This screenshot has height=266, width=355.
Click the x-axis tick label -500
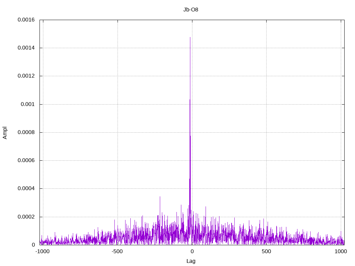pos(117,251)
